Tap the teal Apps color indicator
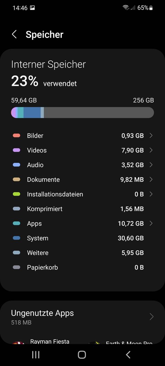 point(16,224)
